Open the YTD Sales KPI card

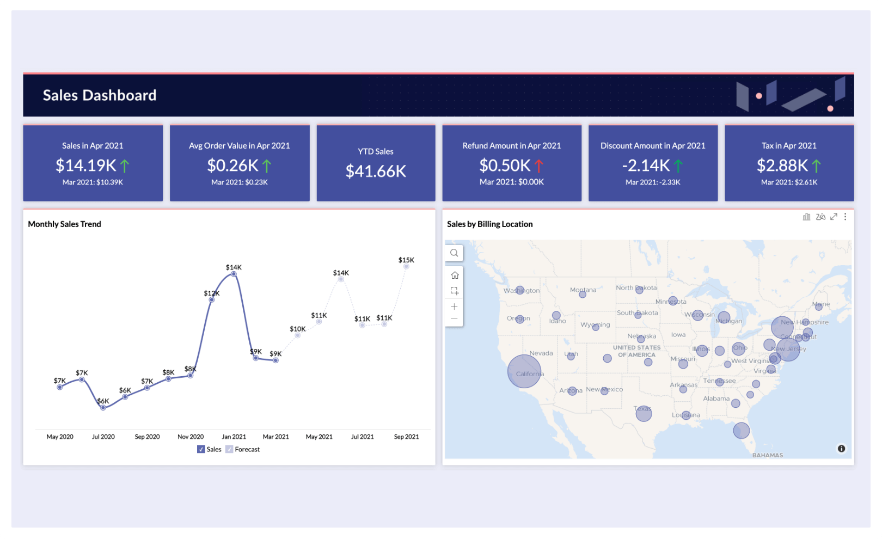(376, 163)
